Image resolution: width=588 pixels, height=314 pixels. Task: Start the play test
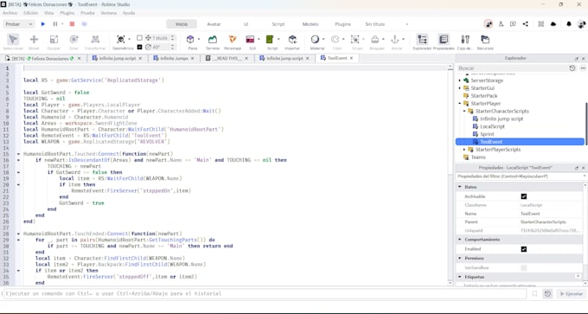click(43, 24)
